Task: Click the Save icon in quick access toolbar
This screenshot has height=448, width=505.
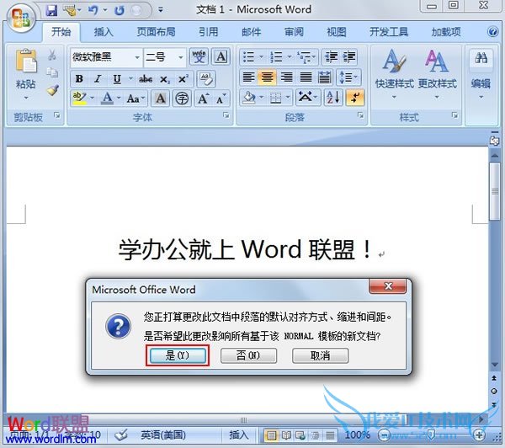Action: pyautogui.click(x=51, y=10)
